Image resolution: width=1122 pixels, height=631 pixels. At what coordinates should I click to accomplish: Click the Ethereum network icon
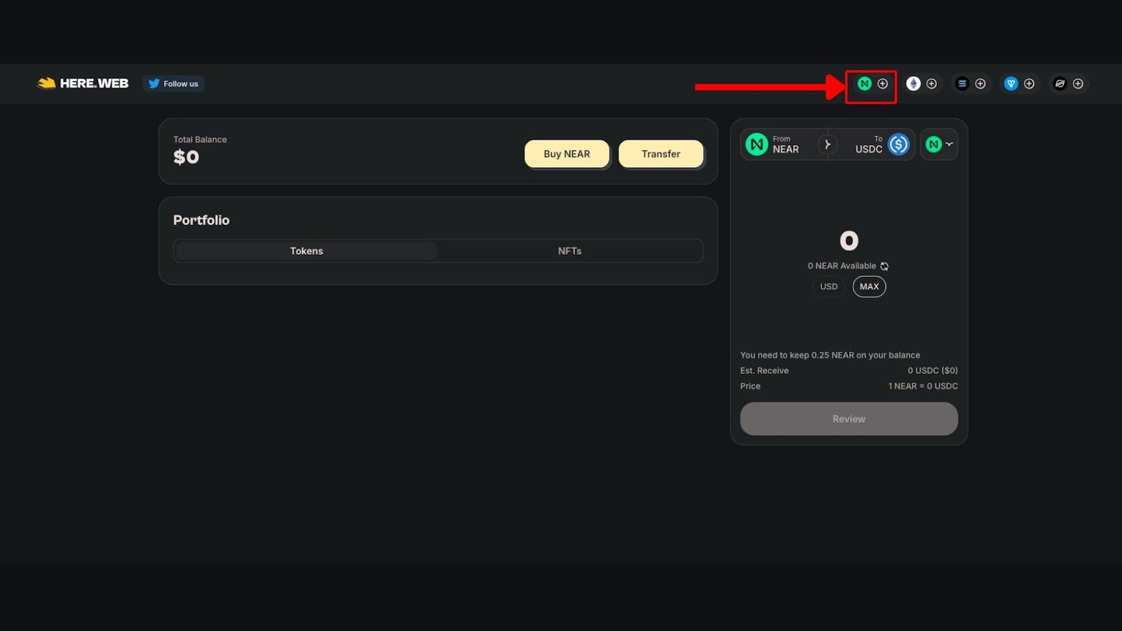point(913,83)
